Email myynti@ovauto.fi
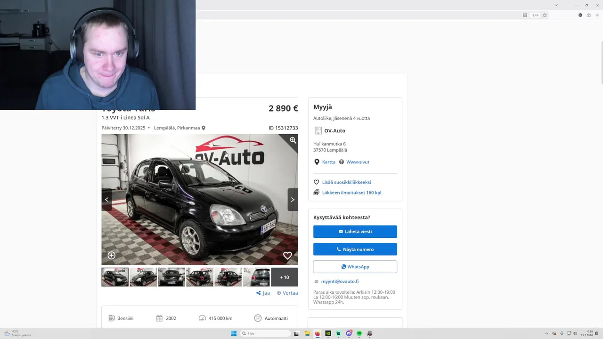603x339 pixels. coord(340,282)
